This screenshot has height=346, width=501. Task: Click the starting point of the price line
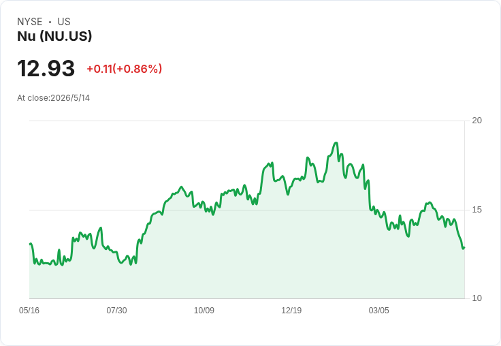[x=30, y=244]
